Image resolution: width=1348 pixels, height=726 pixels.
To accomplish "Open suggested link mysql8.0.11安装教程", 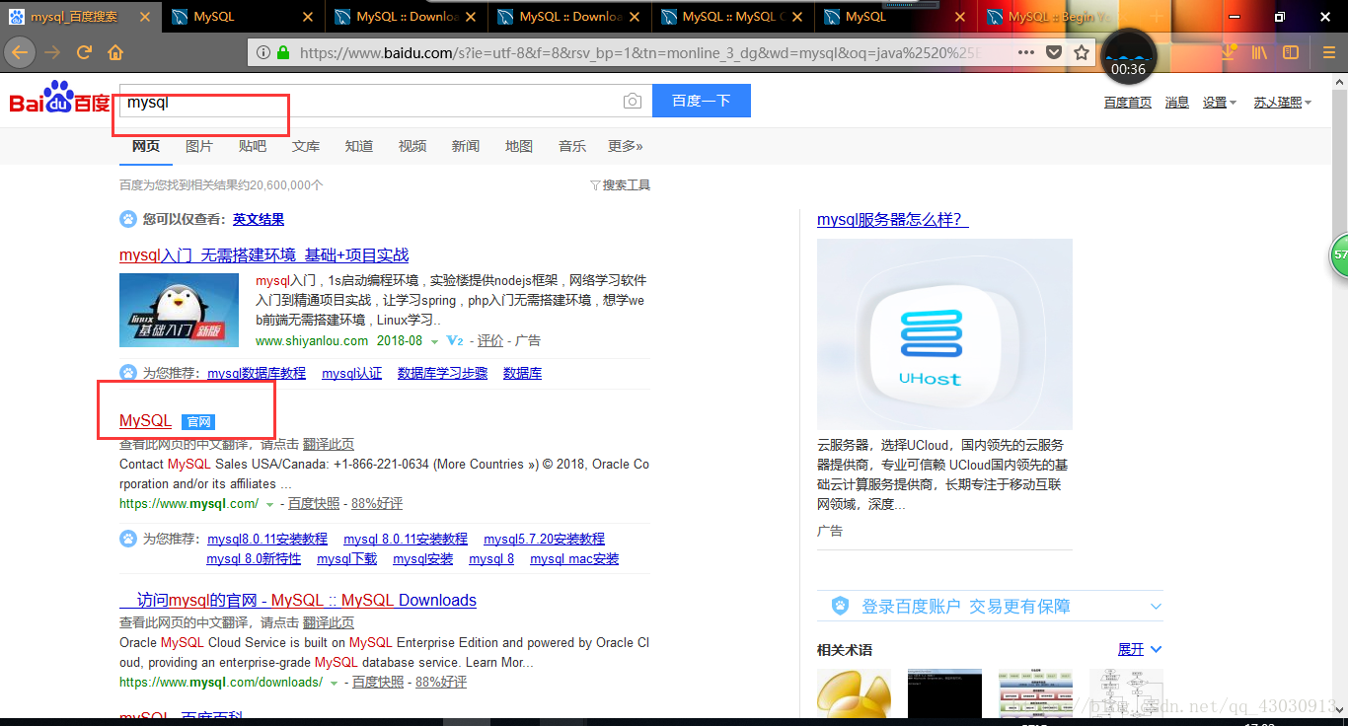I will pyautogui.click(x=267, y=539).
